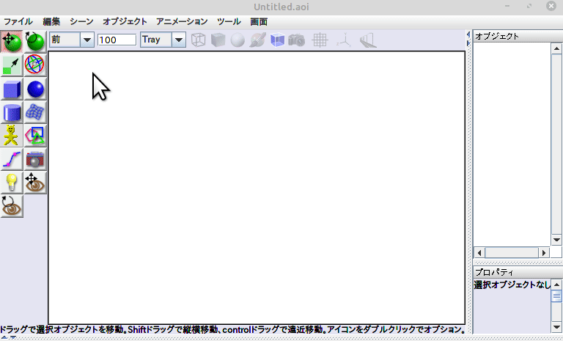Image resolution: width=563 pixels, height=341 pixels.
Task: Click the プロパティ panel header
Action: coord(518,272)
